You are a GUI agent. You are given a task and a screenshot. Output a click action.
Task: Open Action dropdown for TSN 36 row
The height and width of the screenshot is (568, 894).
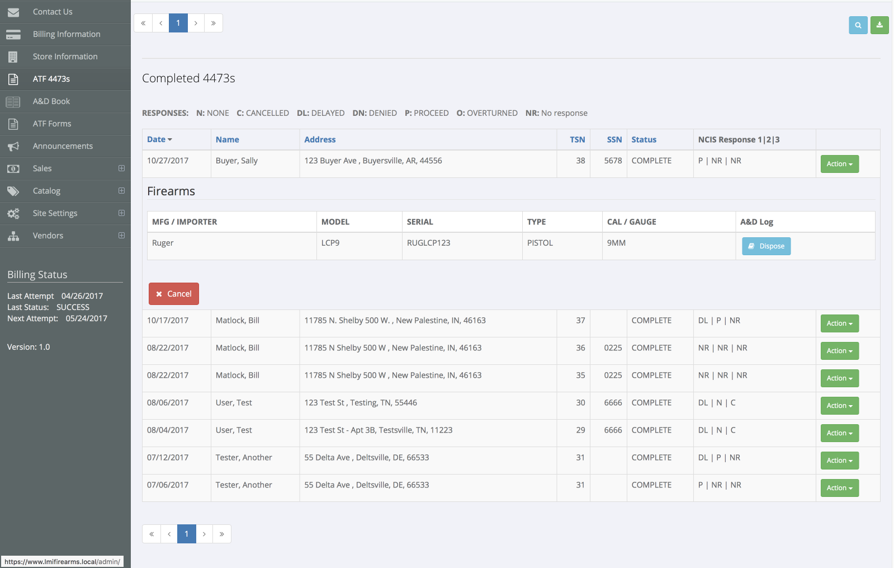pyautogui.click(x=840, y=351)
